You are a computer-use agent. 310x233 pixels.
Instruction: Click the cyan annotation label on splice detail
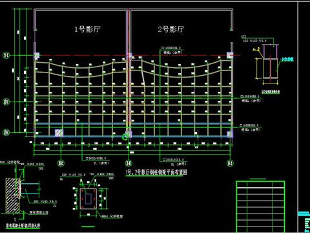coord(287,59)
